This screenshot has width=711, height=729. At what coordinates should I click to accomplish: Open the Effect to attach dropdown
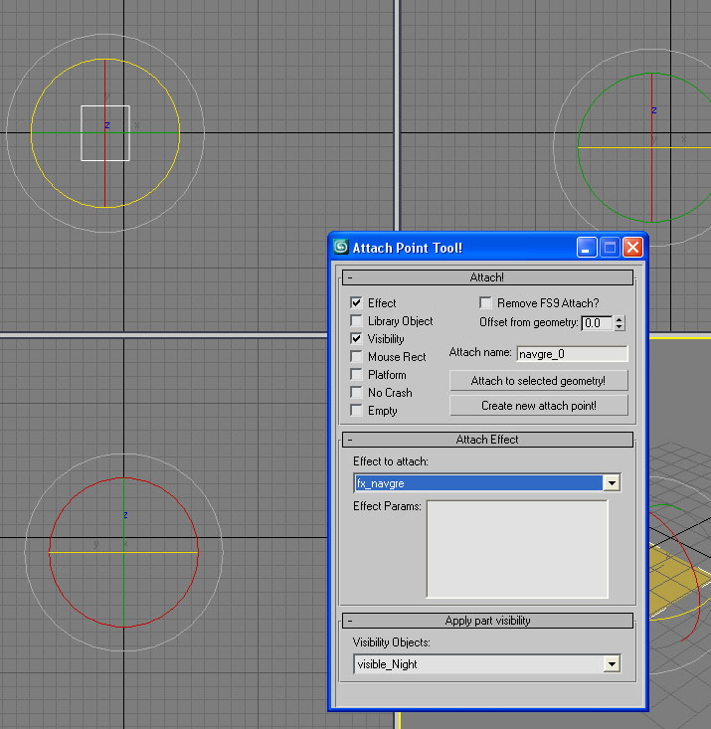(613, 483)
